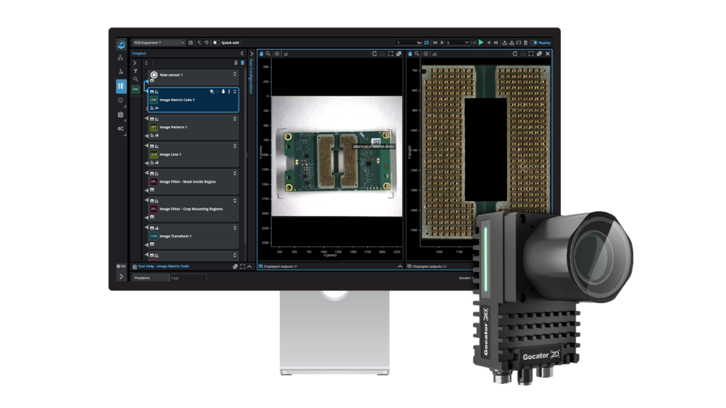This screenshot has height=408, width=726.
Task: Open the Problems tab
Action: click(x=144, y=278)
